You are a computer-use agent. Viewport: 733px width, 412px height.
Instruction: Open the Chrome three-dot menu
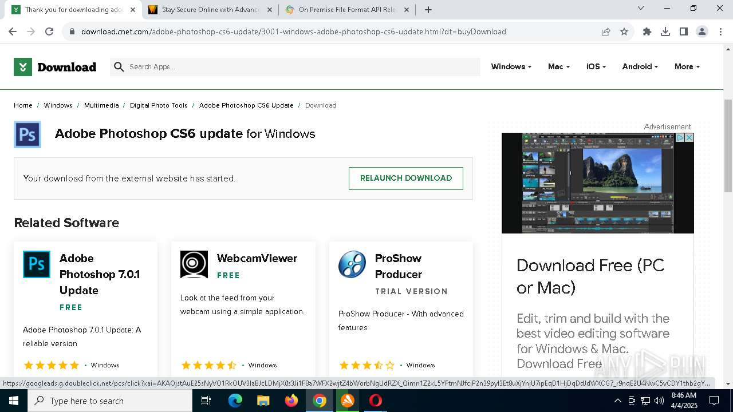(719, 31)
